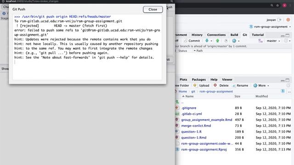Open rsm-group-assignment.Rproj file
The image size is (294, 165).
click(204, 149)
